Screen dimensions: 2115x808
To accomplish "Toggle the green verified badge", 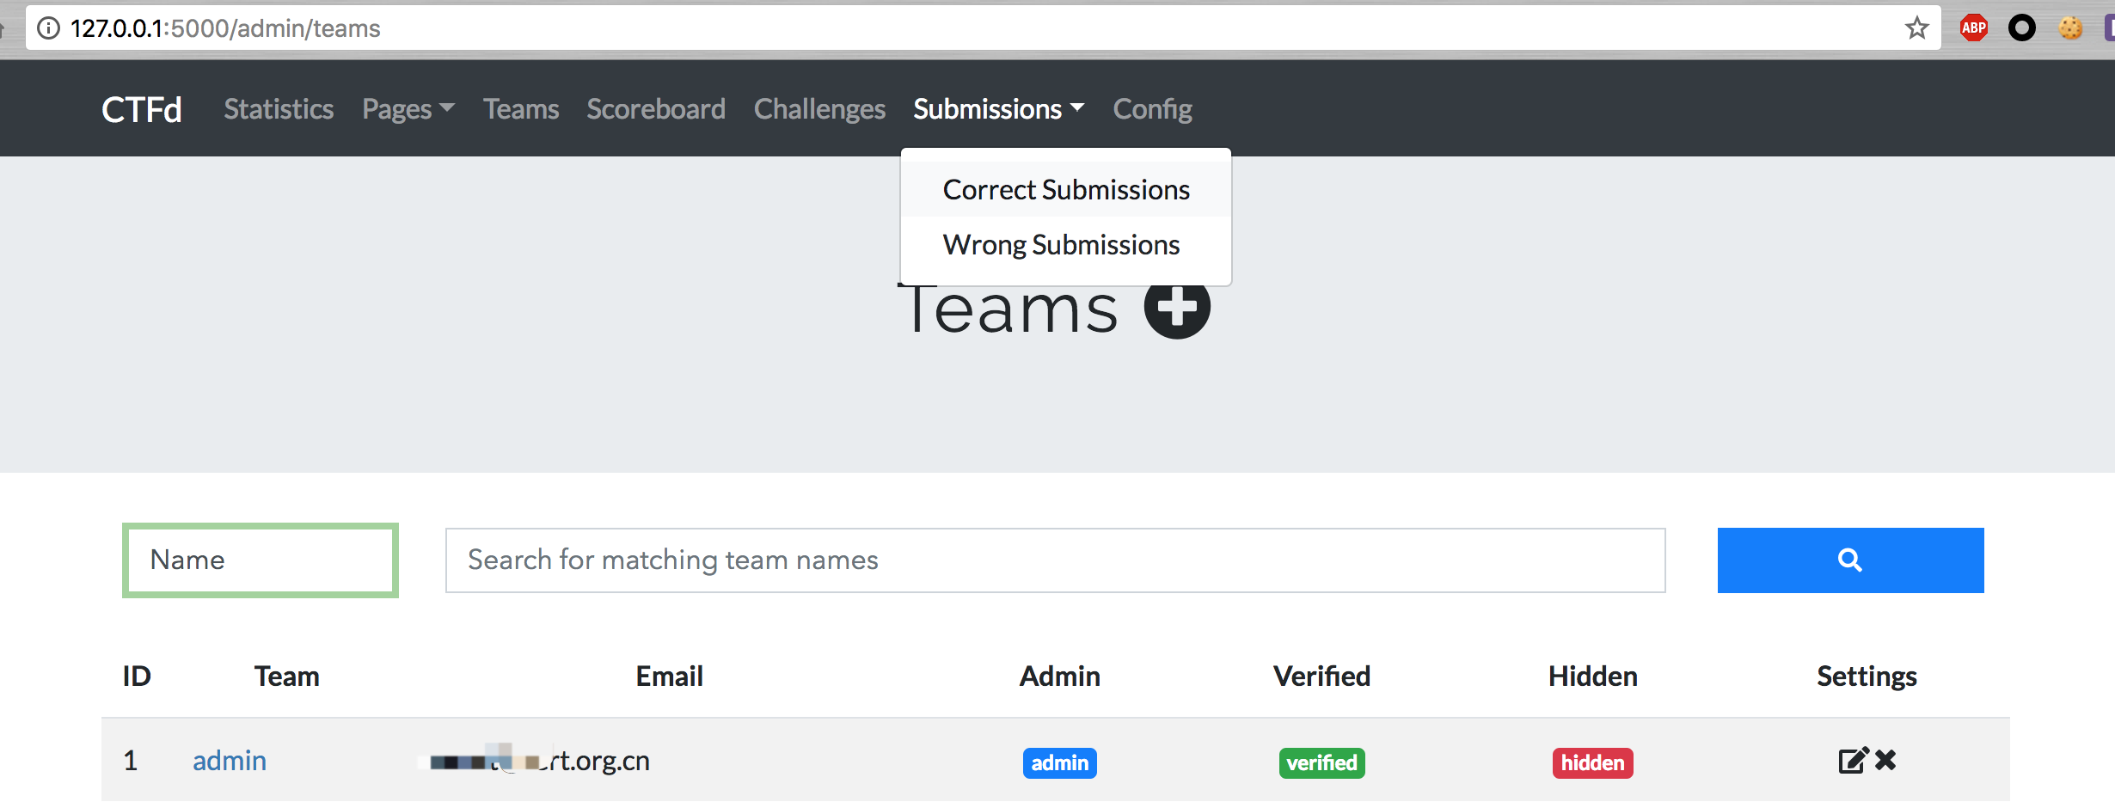I will click(1321, 762).
